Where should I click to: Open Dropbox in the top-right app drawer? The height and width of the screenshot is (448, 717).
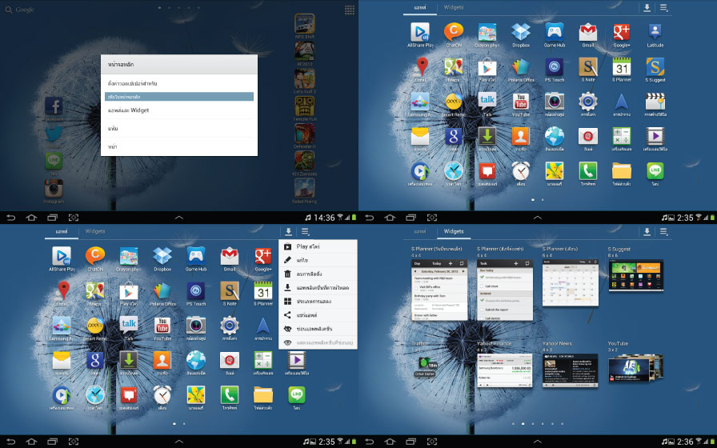point(520,32)
